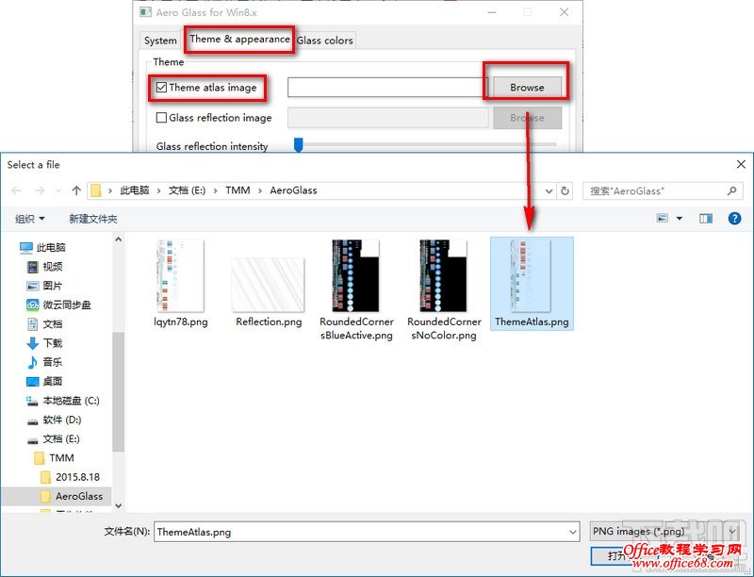Toggle the preview pane

pyautogui.click(x=705, y=218)
